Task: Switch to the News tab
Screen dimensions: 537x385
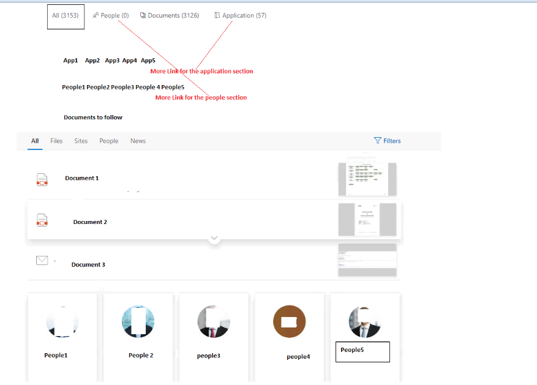Action: point(138,141)
